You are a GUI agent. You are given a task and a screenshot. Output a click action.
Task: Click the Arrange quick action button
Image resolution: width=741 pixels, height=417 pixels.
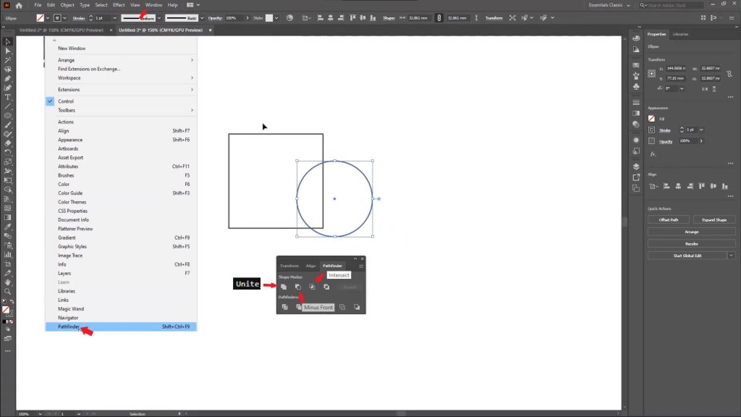(691, 232)
